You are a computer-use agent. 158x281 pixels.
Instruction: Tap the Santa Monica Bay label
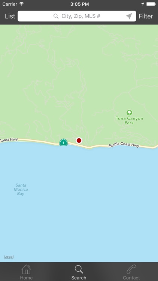click(21, 190)
